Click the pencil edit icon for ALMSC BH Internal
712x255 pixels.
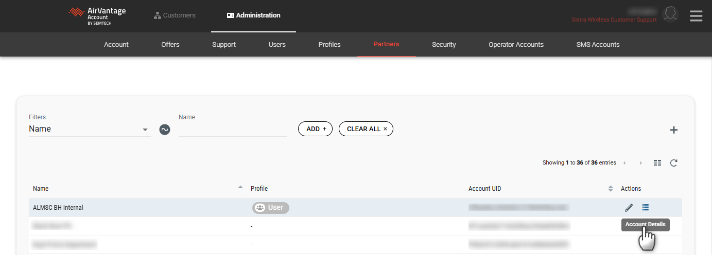click(629, 208)
